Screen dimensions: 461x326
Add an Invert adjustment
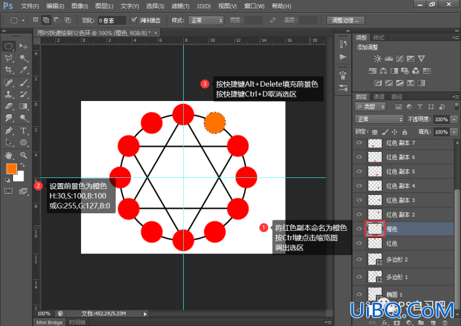click(378, 83)
